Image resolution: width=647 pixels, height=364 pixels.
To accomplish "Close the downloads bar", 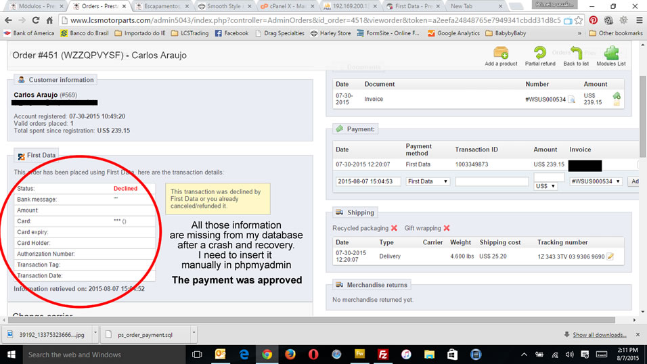I will 638,335.
